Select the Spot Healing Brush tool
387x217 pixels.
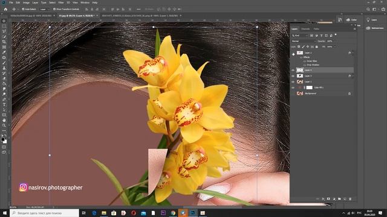pyautogui.click(x=4, y=58)
